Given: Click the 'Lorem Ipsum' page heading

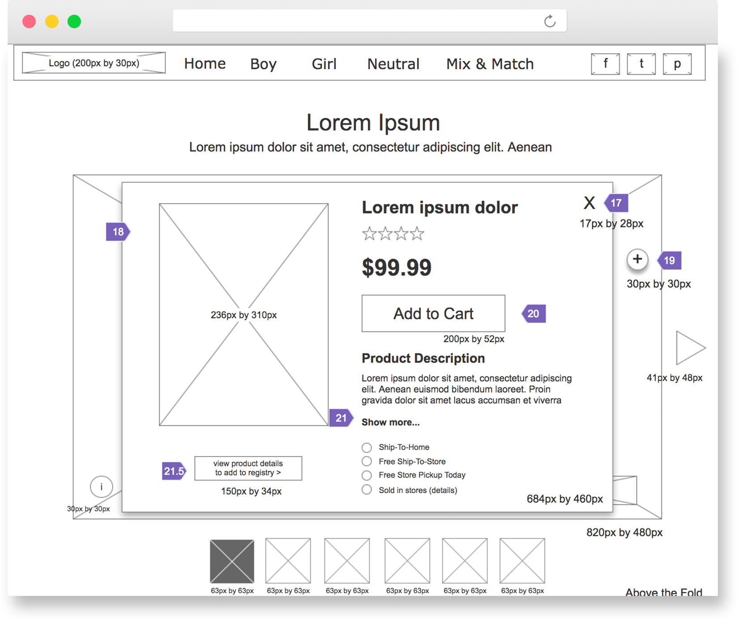Looking at the screenshot, I should (x=373, y=122).
